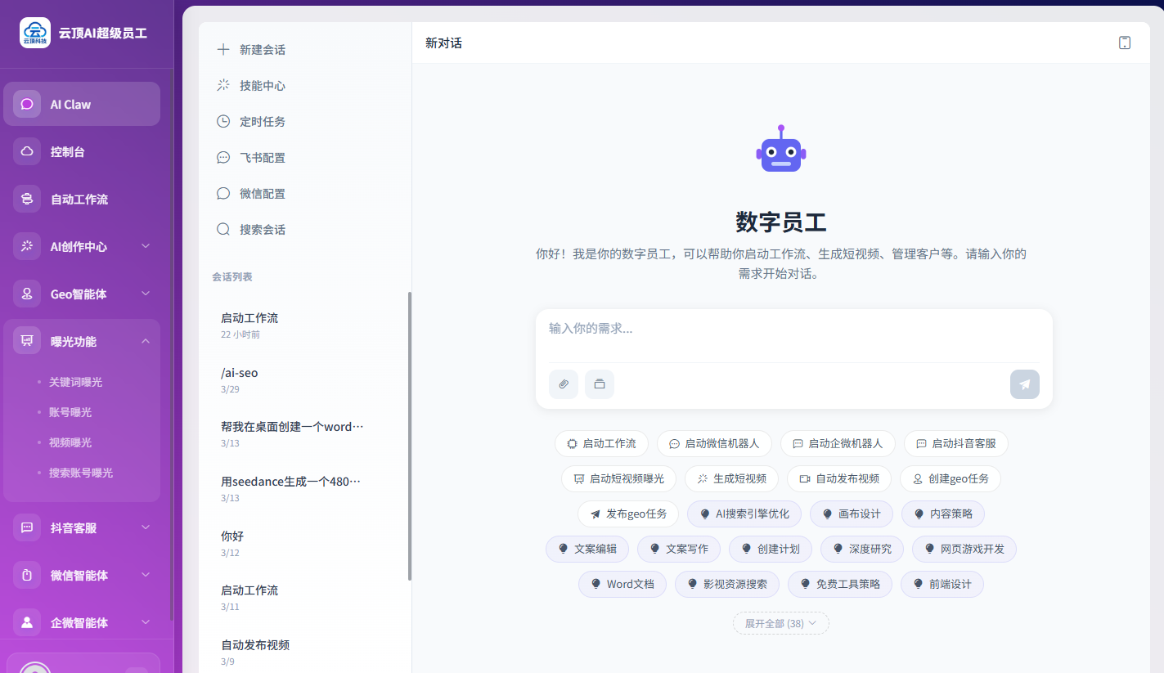This screenshot has width=1164, height=673.
Task: Click the 生成短视频 chip
Action: tap(731, 478)
